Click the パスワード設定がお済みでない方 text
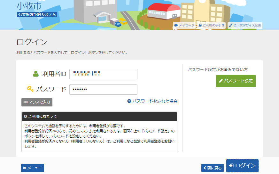This screenshot has width=279, height=174. [x=218, y=69]
